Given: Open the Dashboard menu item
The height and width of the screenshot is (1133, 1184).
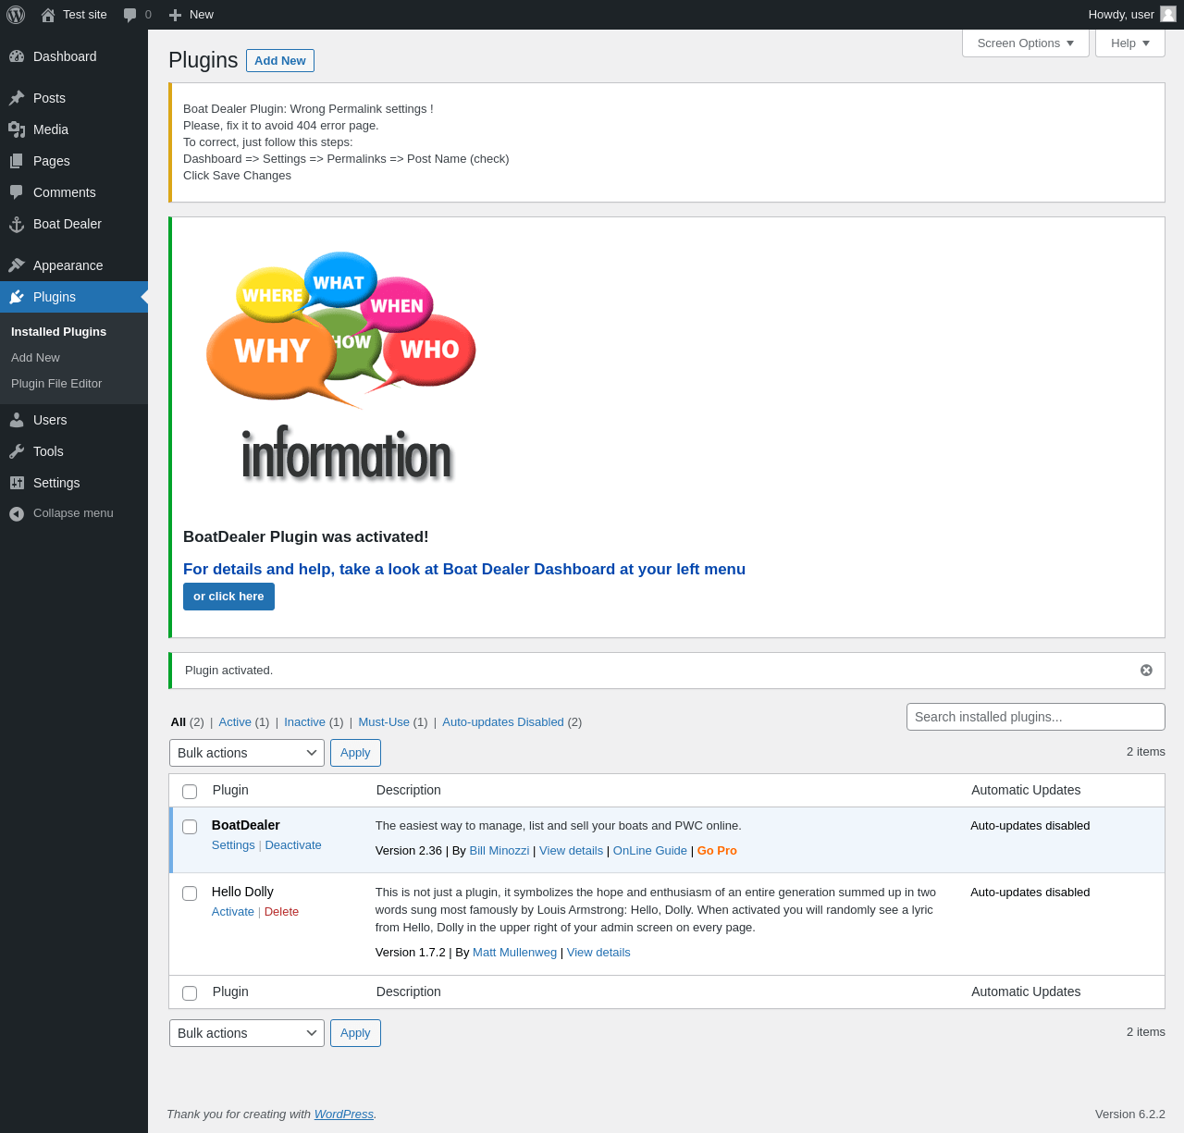Looking at the screenshot, I should tap(74, 56).
